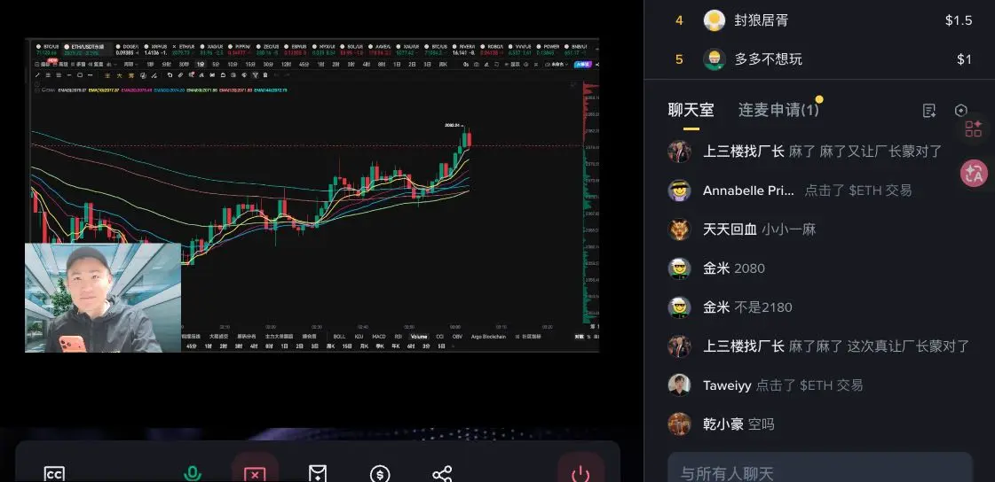The height and width of the screenshot is (482, 995).
Task: Click the 主 indicator button
Action: (107, 75)
